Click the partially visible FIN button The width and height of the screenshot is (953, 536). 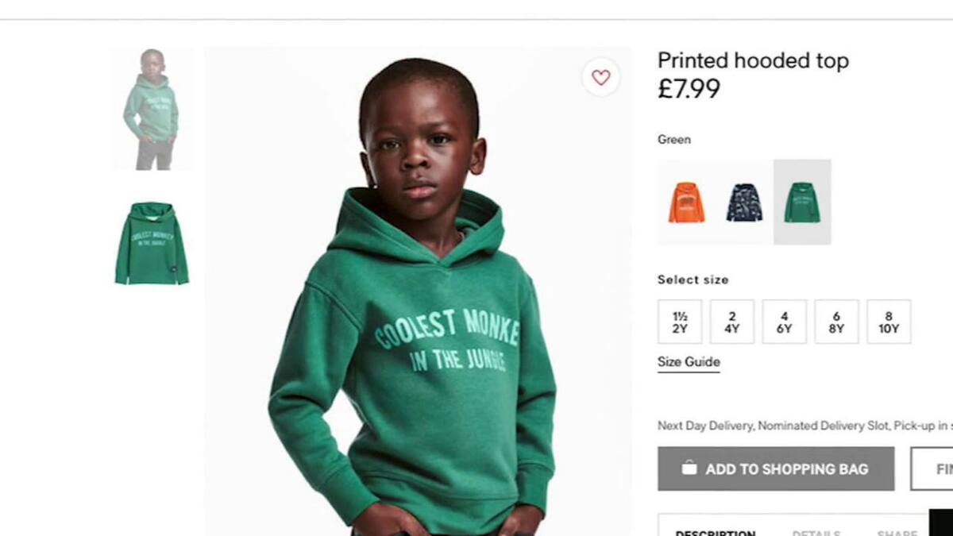pos(933,469)
